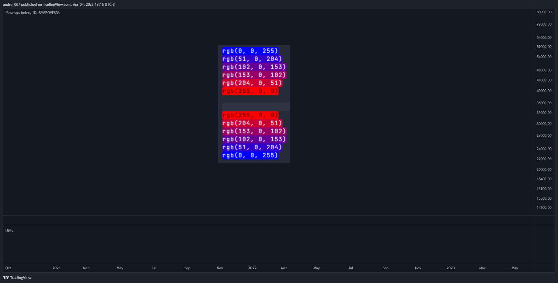Select the 59000.00 price axis label

544,47
